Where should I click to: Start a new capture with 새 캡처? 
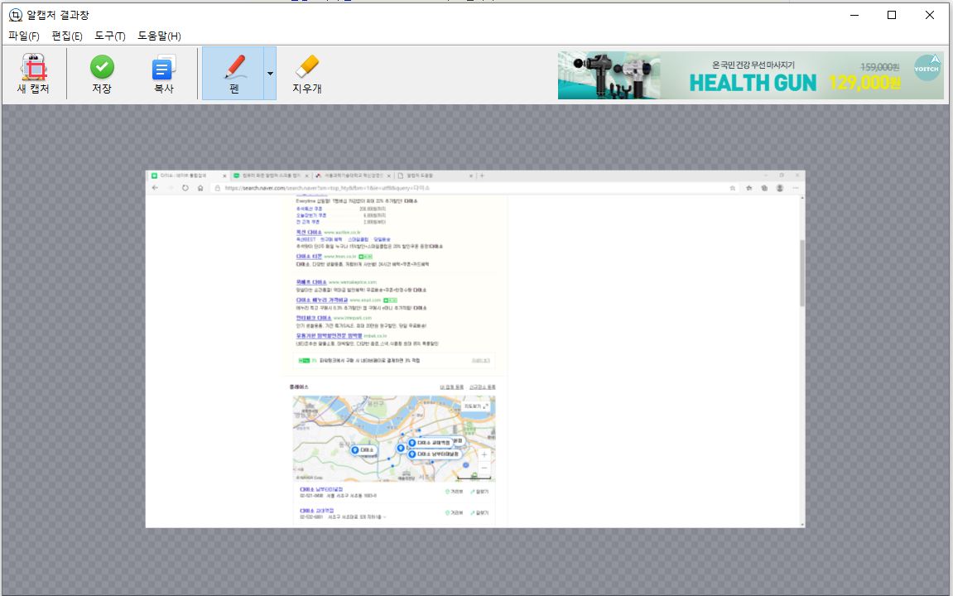[x=33, y=74]
